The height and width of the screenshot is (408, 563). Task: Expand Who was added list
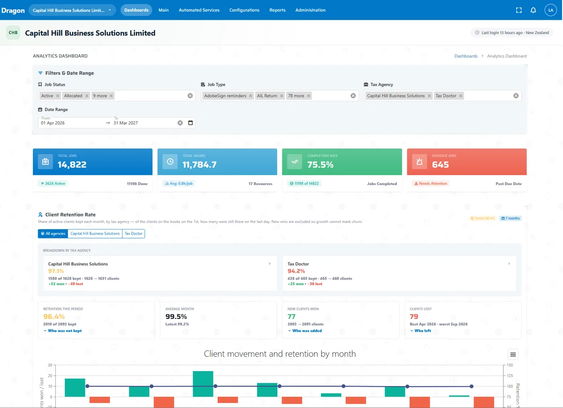(x=305, y=331)
